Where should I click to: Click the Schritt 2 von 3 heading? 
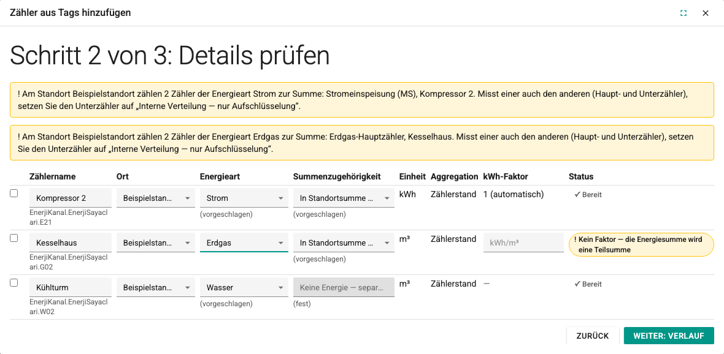tap(170, 56)
